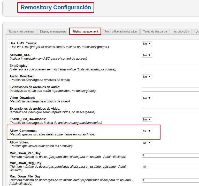The width and height of the screenshot is (199, 186).
Task: Click the Video_Download label
Action: (22, 98)
